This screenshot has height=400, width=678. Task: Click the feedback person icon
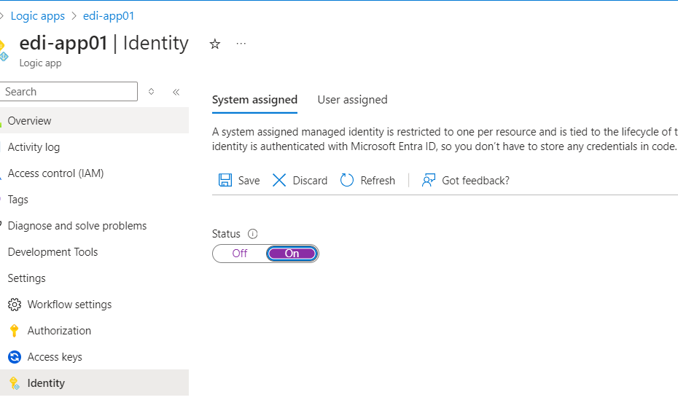pyautogui.click(x=428, y=180)
